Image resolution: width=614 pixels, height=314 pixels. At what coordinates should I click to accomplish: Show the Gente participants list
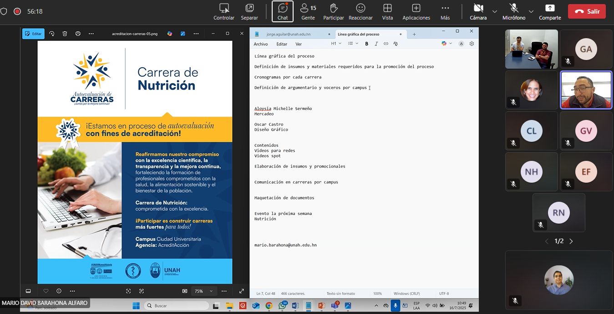pyautogui.click(x=308, y=11)
